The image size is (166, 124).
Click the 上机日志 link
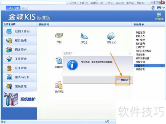[140, 47]
